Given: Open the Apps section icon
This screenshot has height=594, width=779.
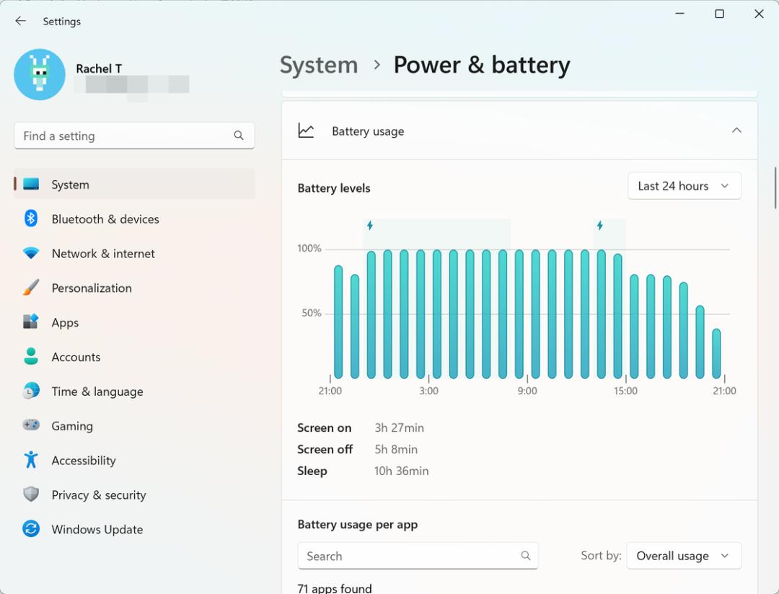Looking at the screenshot, I should click(31, 322).
